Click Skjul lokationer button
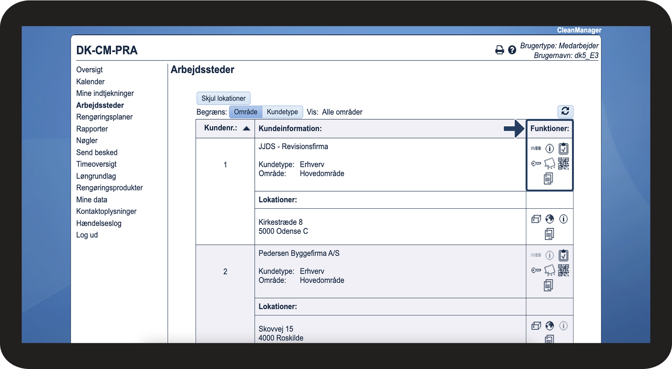Viewport: 672px width, 369px height. (x=223, y=98)
